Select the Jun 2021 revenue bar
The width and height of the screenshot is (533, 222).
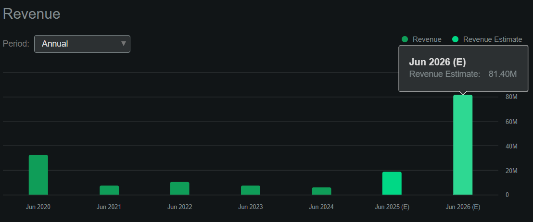[109, 190]
